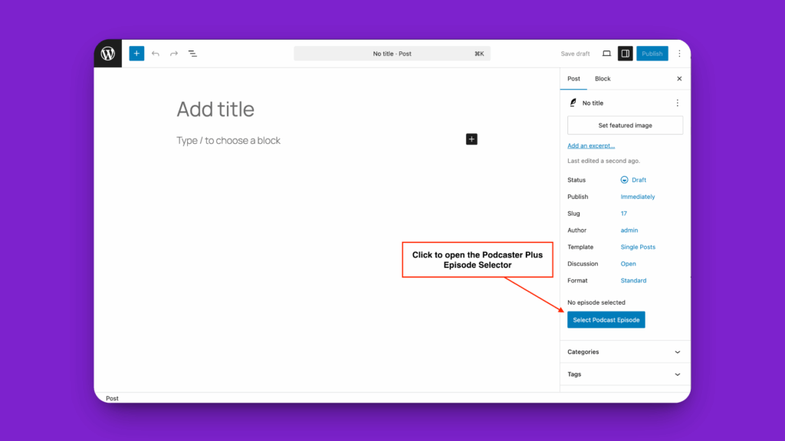The width and height of the screenshot is (785, 441).
Task: Toggle Status from Draft
Action: click(639, 179)
